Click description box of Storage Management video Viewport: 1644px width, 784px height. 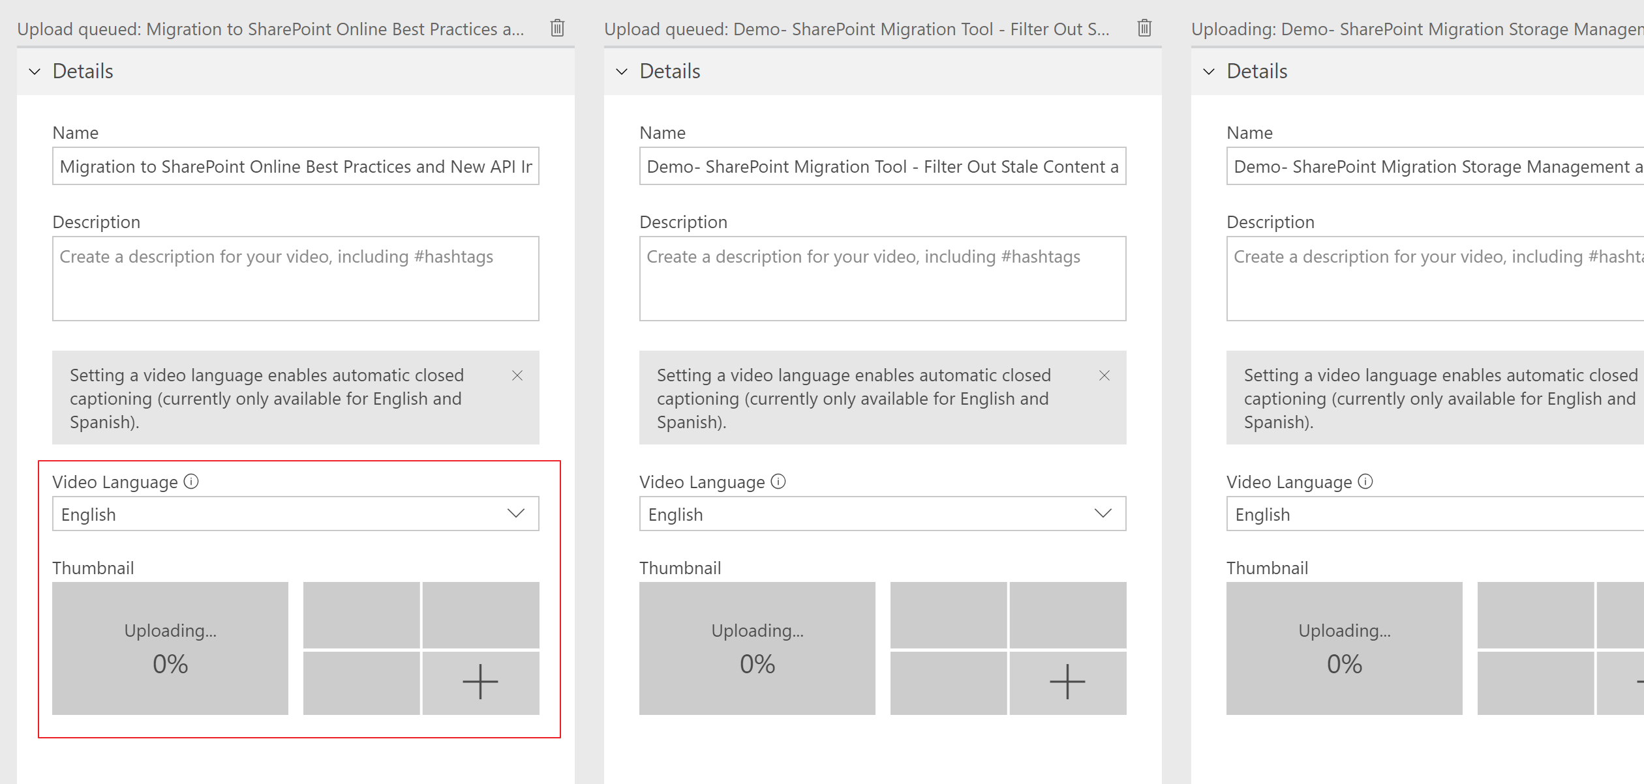click(1435, 278)
